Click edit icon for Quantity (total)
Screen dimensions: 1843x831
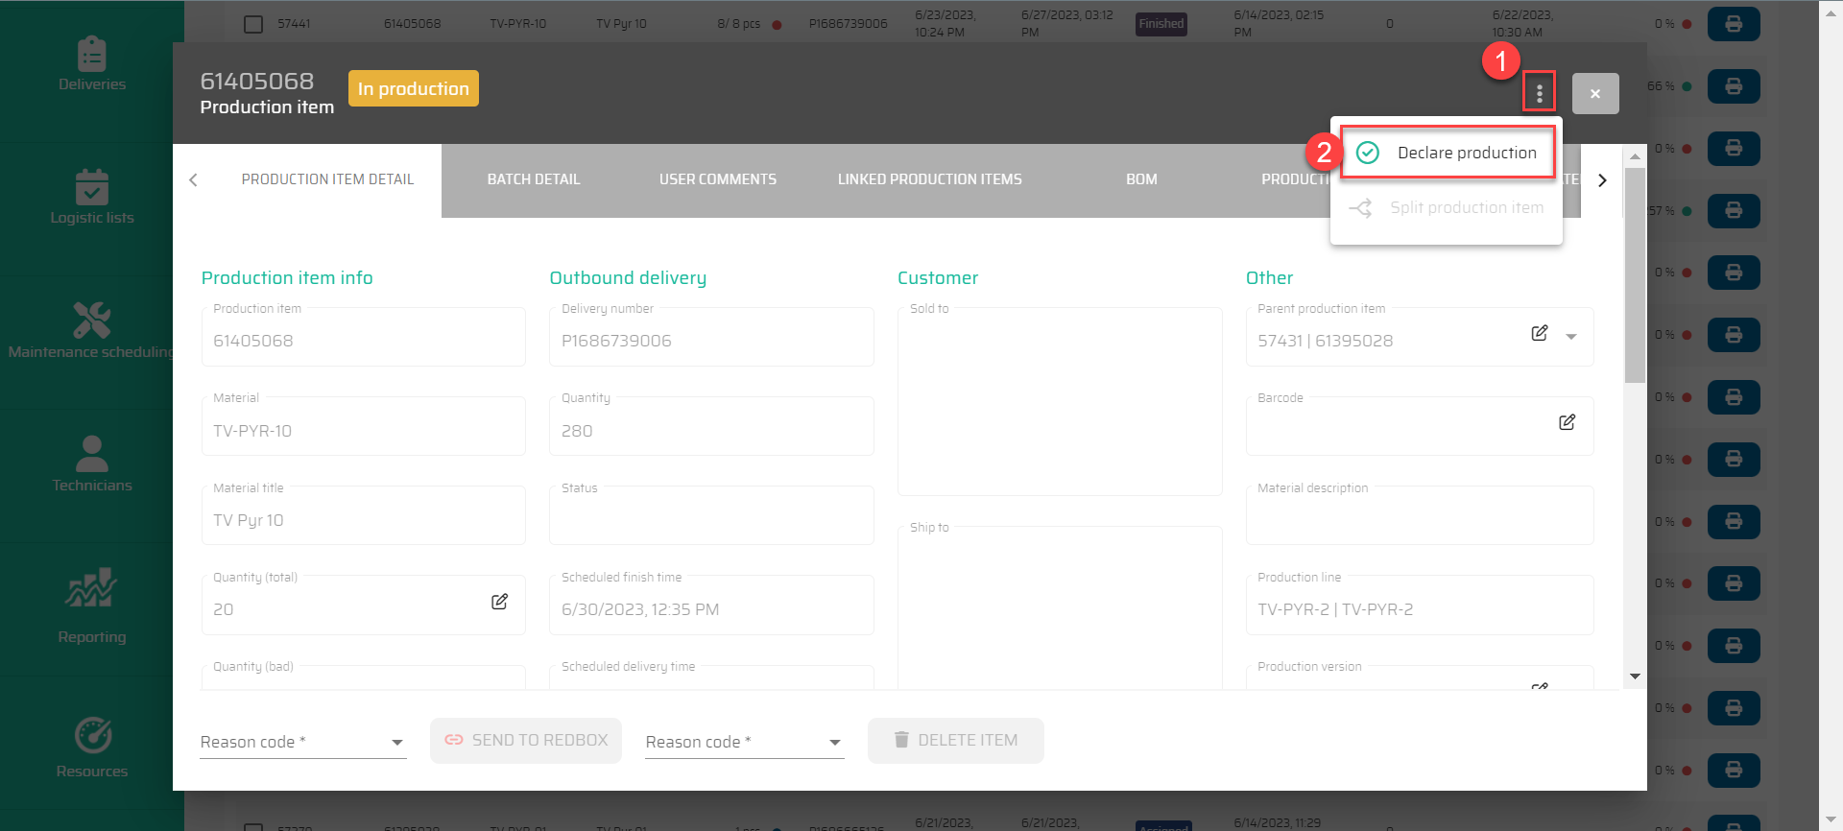click(499, 602)
